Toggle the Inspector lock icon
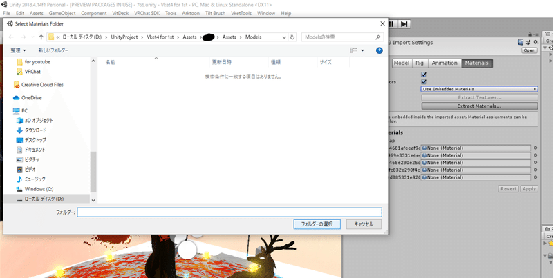 click(x=529, y=34)
